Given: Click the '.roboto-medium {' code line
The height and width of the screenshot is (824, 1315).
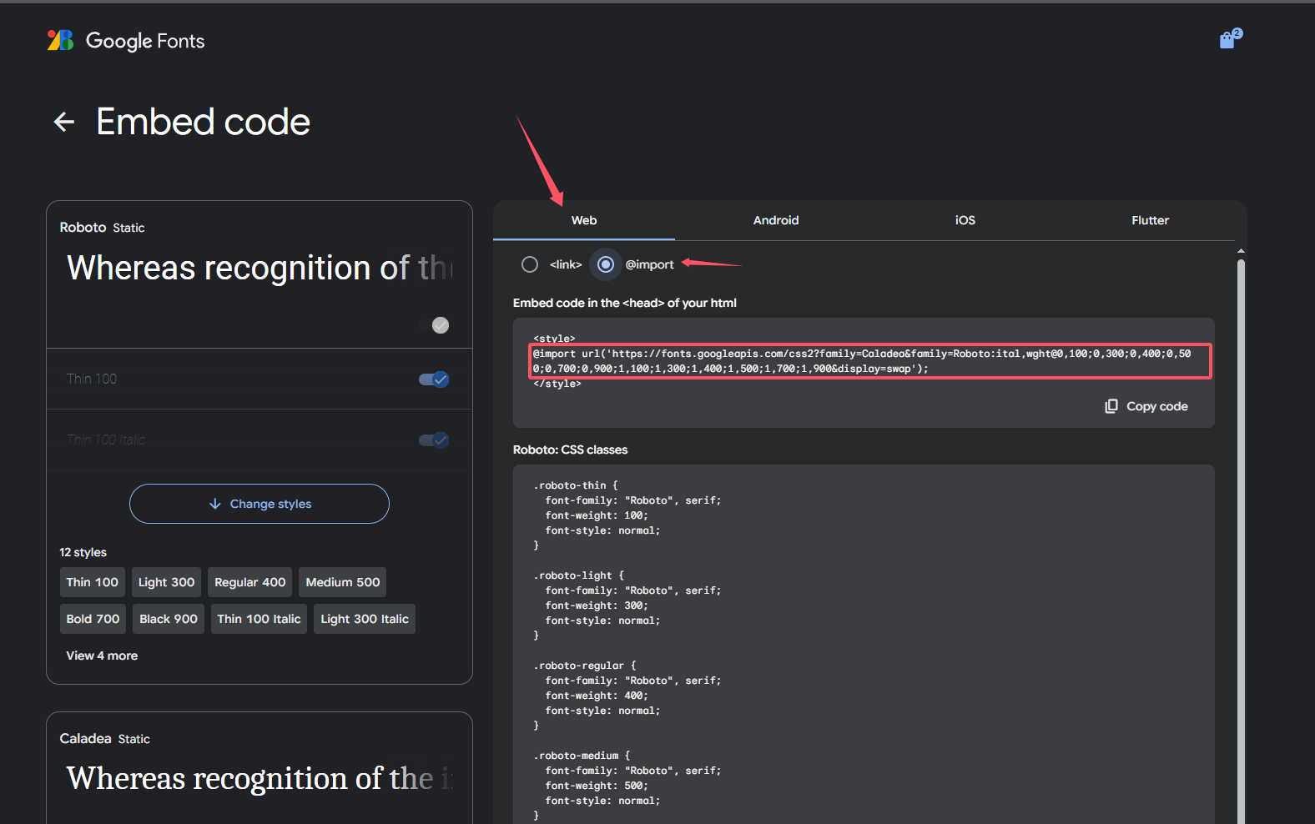Looking at the screenshot, I should (x=582, y=756).
